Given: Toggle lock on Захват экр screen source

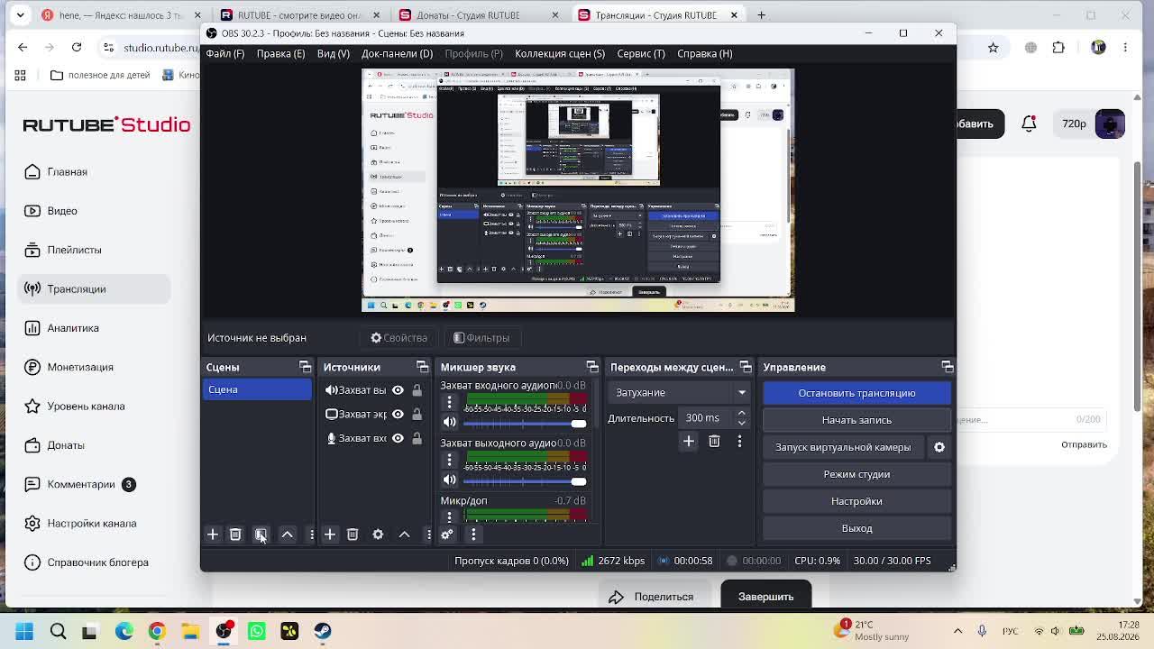Looking at the screenshot, I should 417,414.
